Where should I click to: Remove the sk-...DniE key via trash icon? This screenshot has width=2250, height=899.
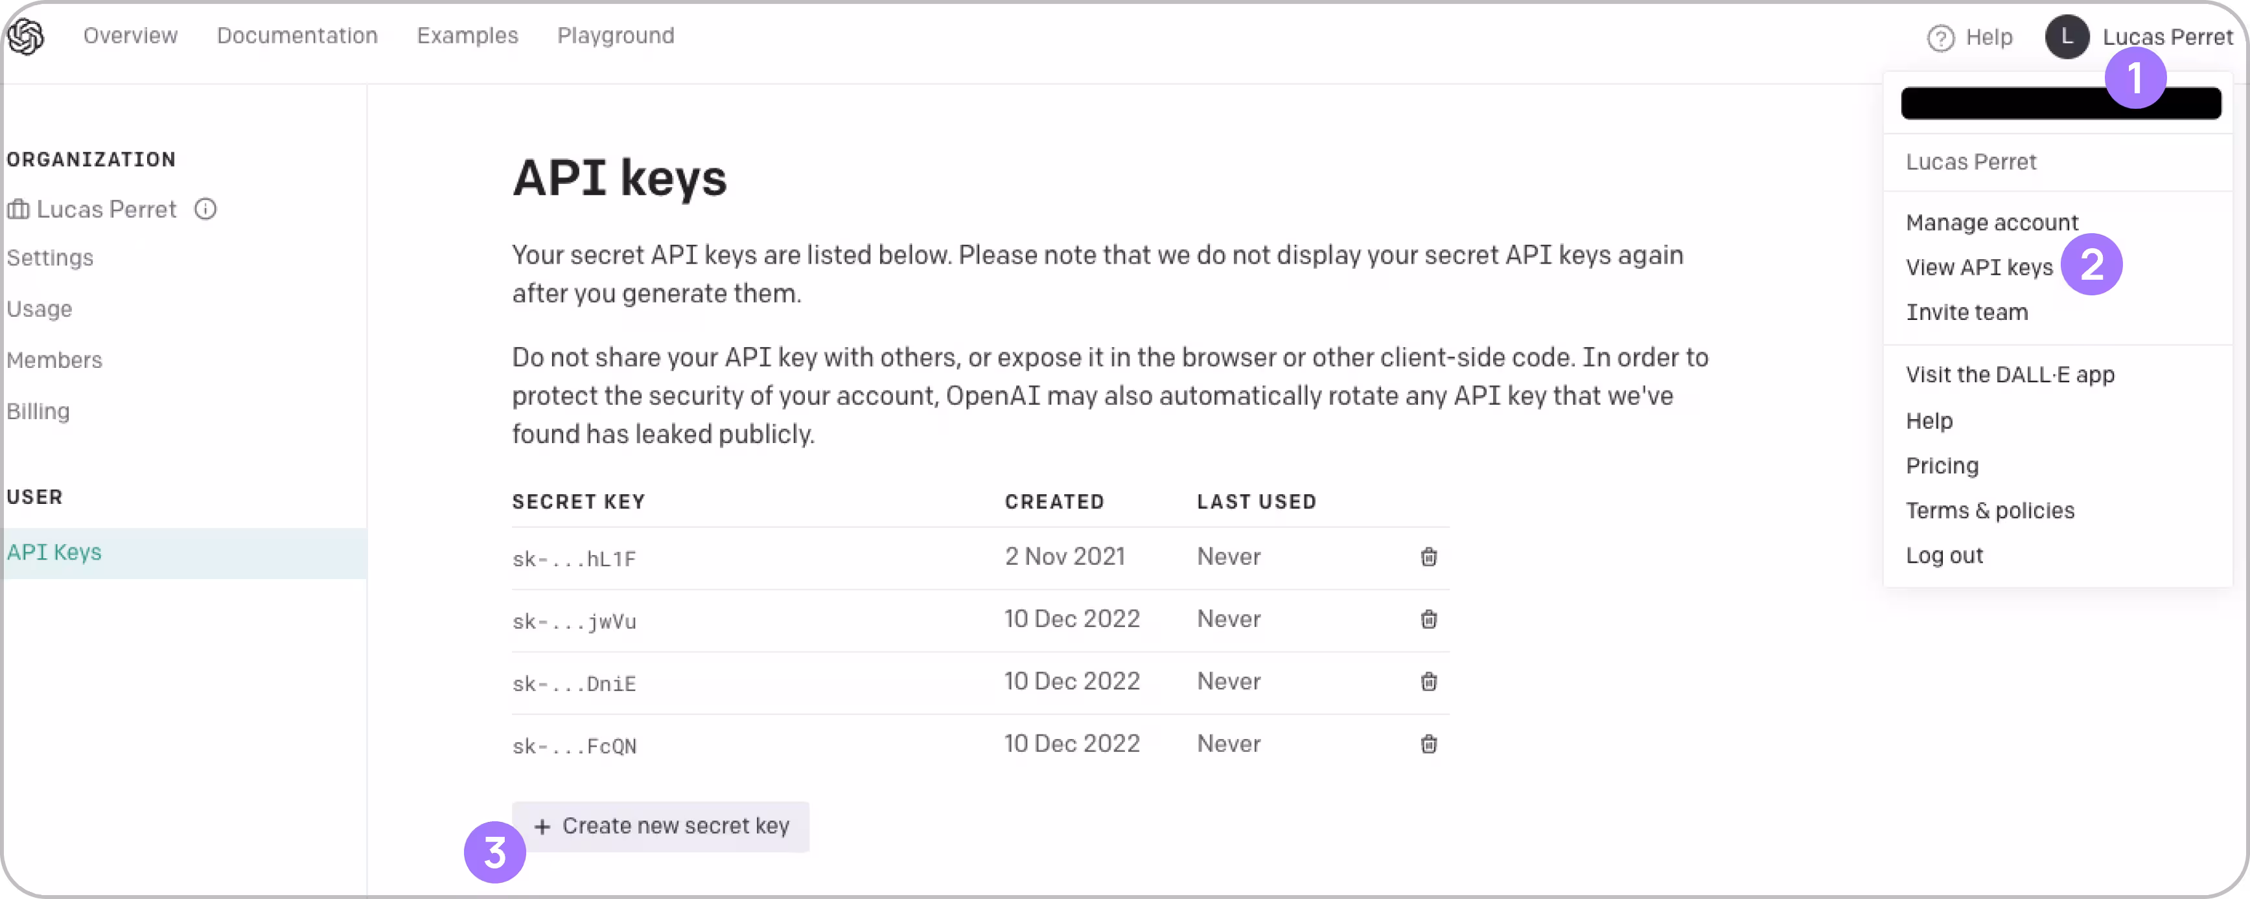pos(1428,681)
